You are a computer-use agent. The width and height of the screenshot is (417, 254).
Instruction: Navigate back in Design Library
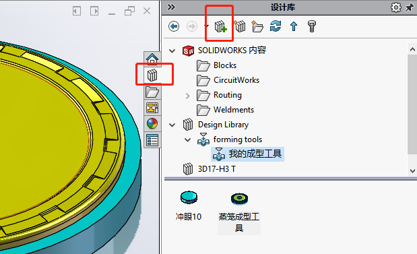[x=174, y=26]
